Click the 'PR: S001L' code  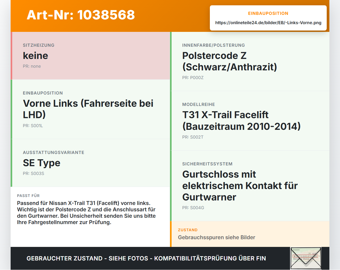(33, 126)
